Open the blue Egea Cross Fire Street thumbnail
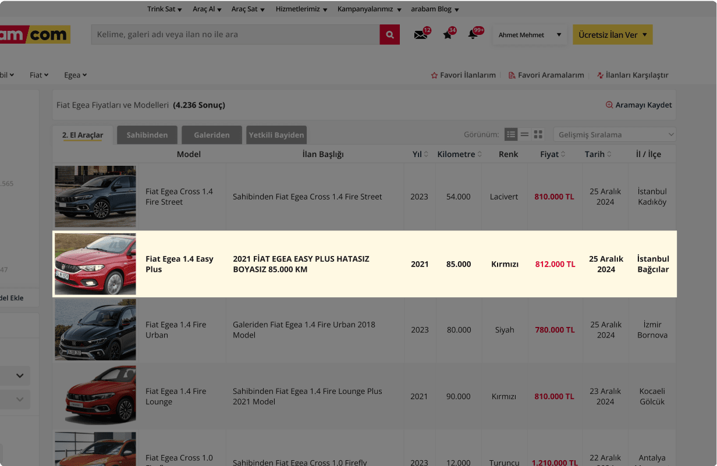 pos(95,197)
